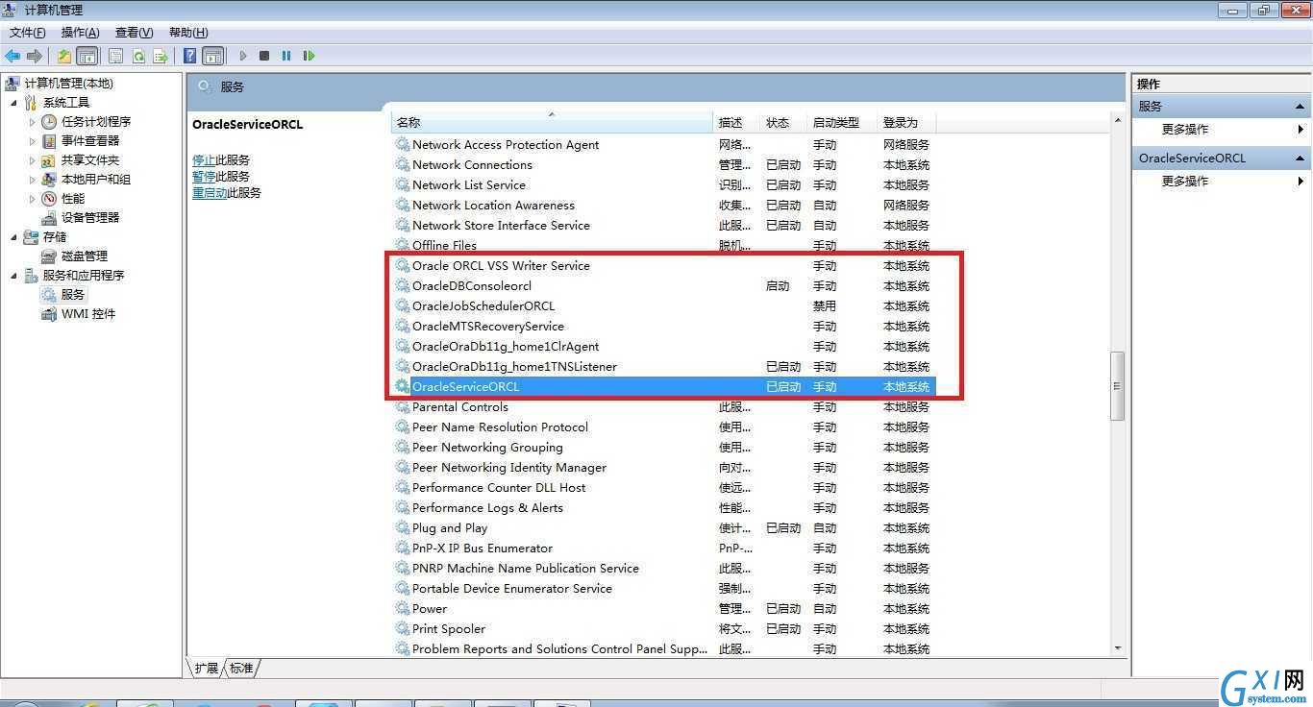The width and height of the screenshot is (1313, 707).
Task: Click the services list scrollbar down arrow
Action: point(1117,648)
